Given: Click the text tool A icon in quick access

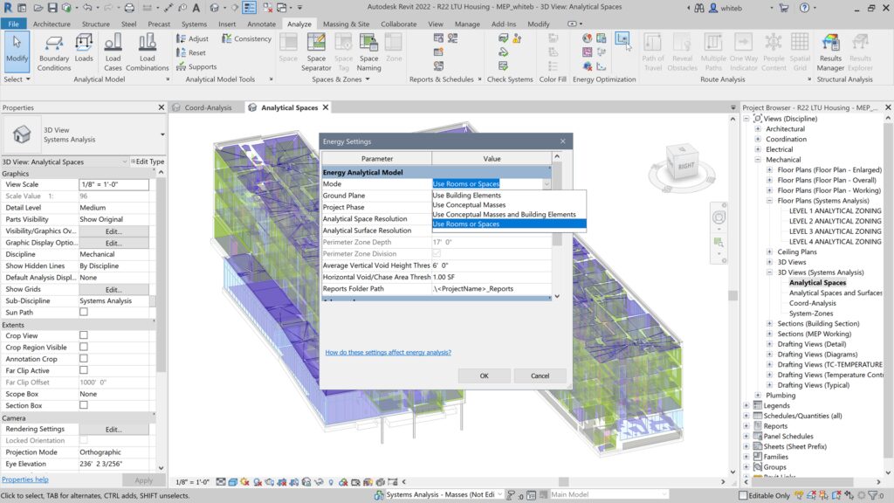Looking at the screenshot, I should pos(196,8).
